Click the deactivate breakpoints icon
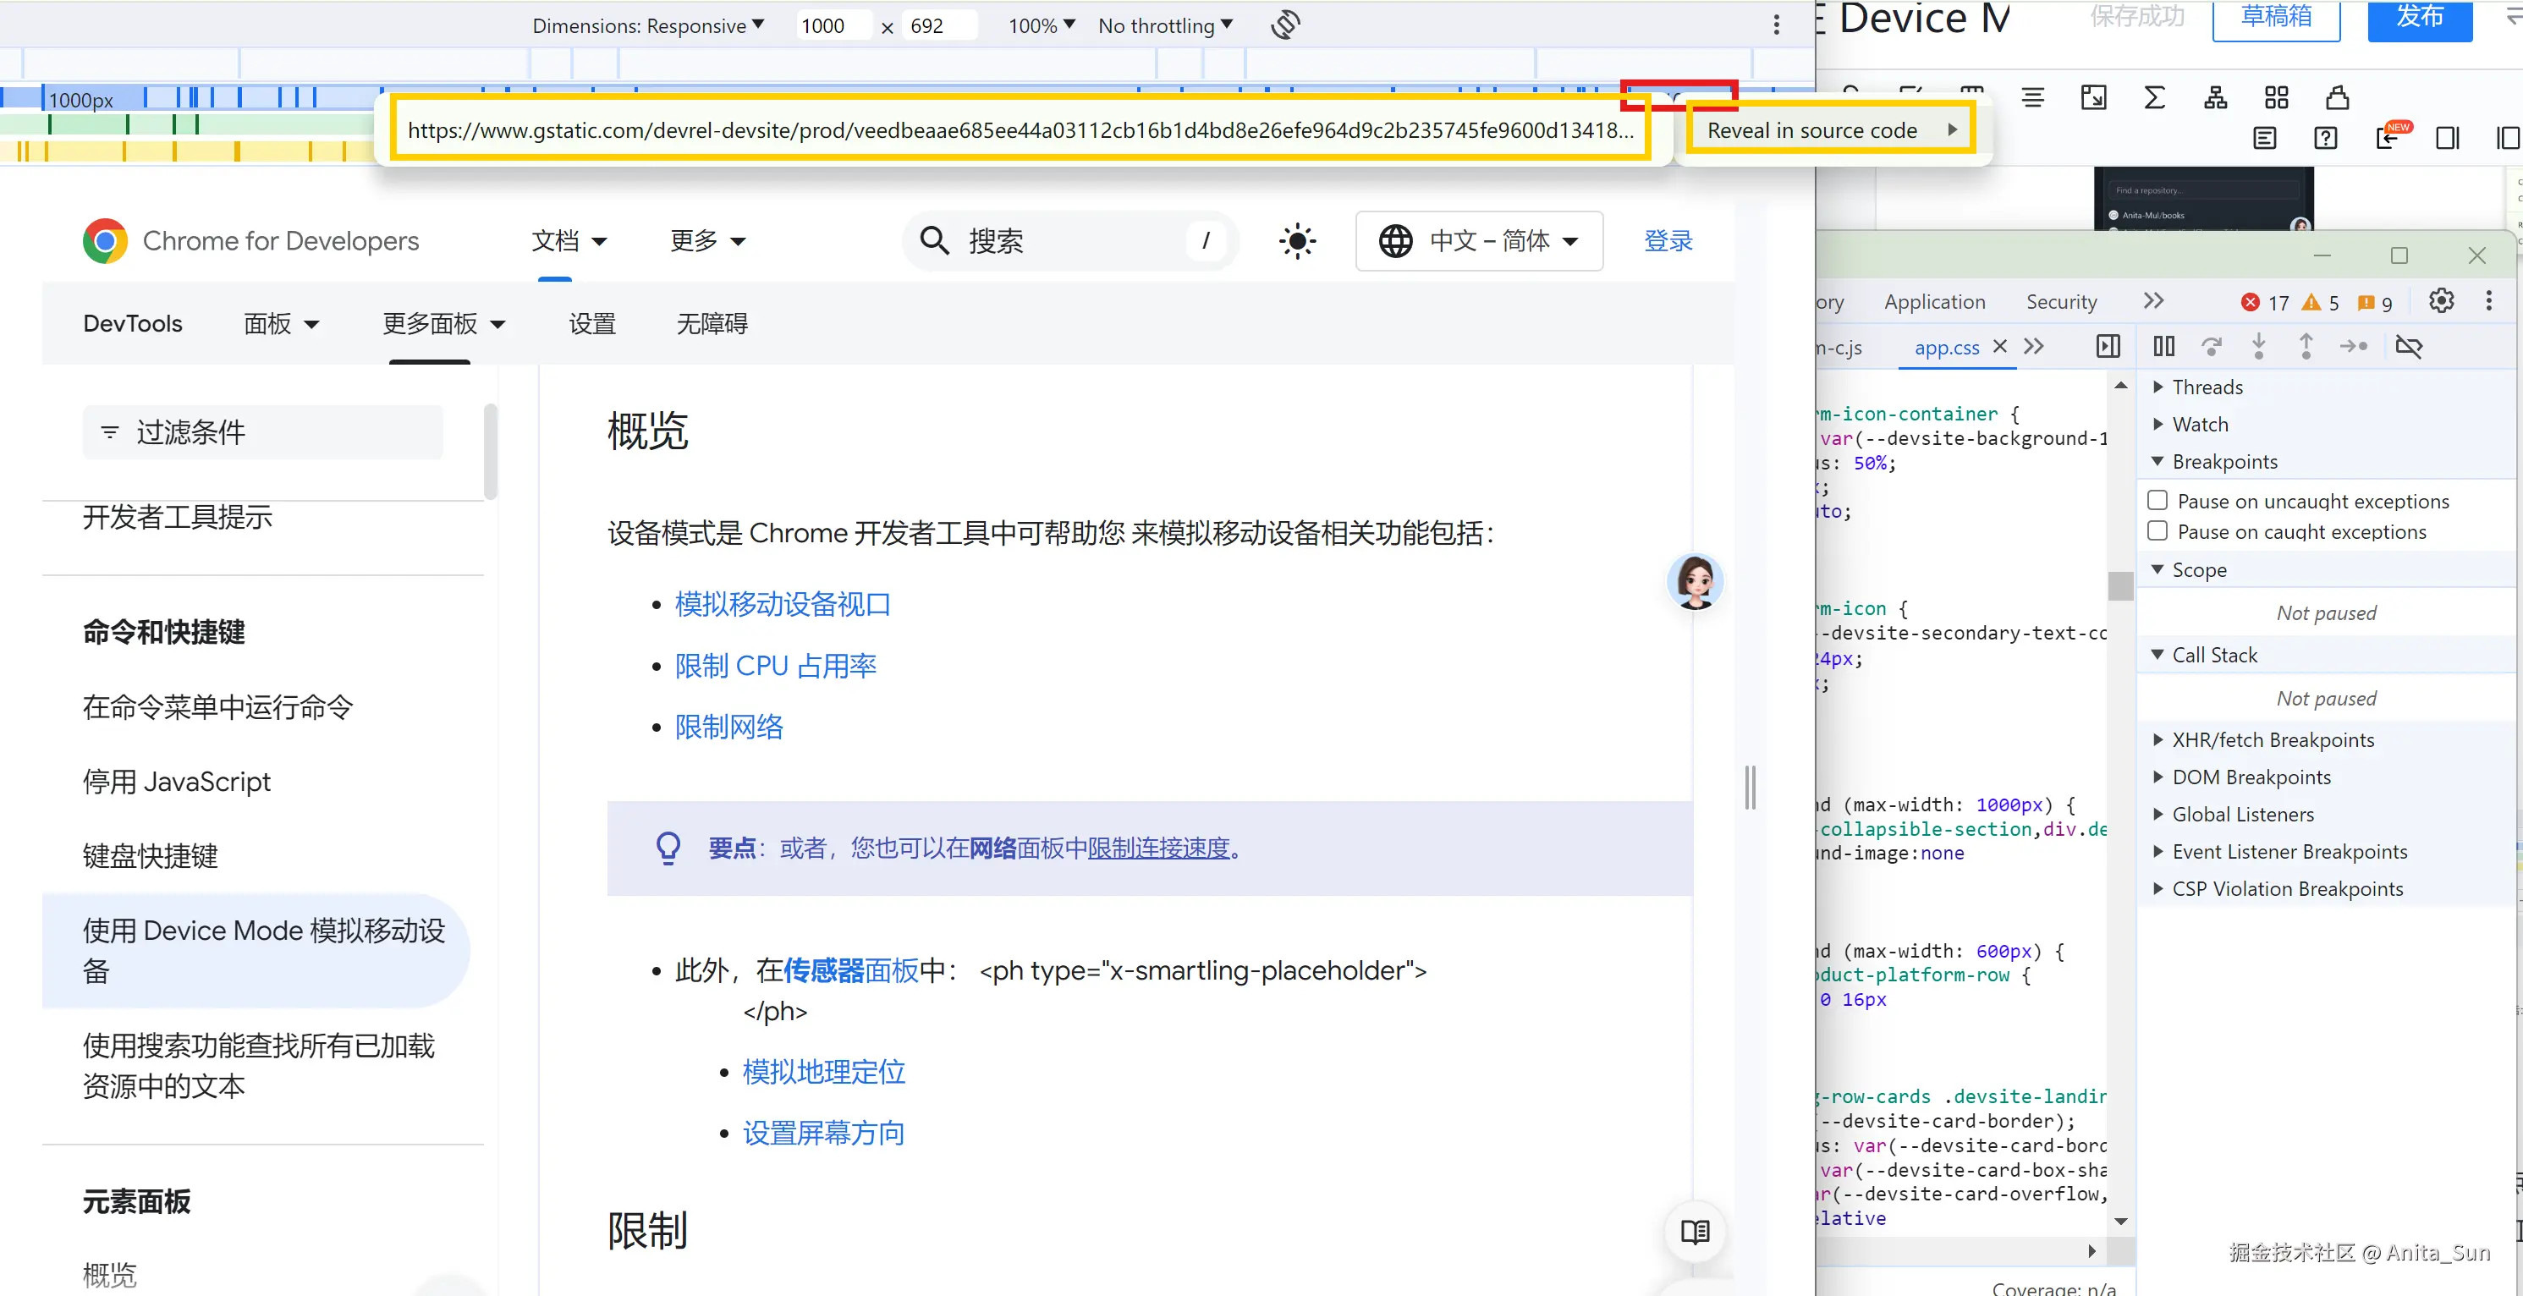This screenshot has height=1296, width=2523. (x=2409, y=347)
